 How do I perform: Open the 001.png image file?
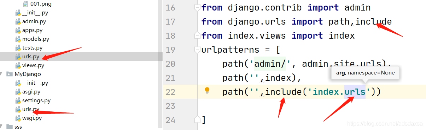(41, 4)
